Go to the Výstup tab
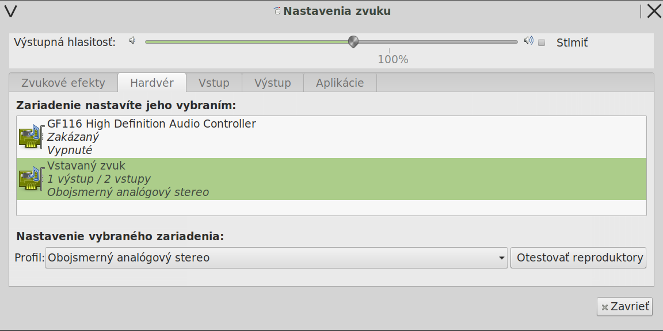 [273, 83]
